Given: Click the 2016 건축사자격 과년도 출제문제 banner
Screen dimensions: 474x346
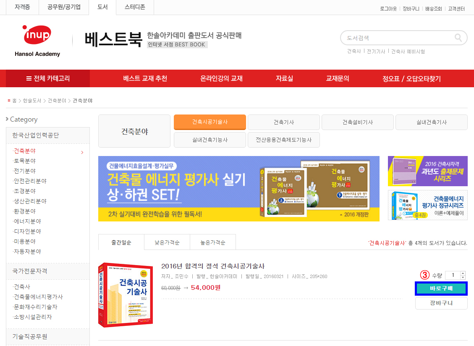Looking at the screenshot, I should coord(428,171).
